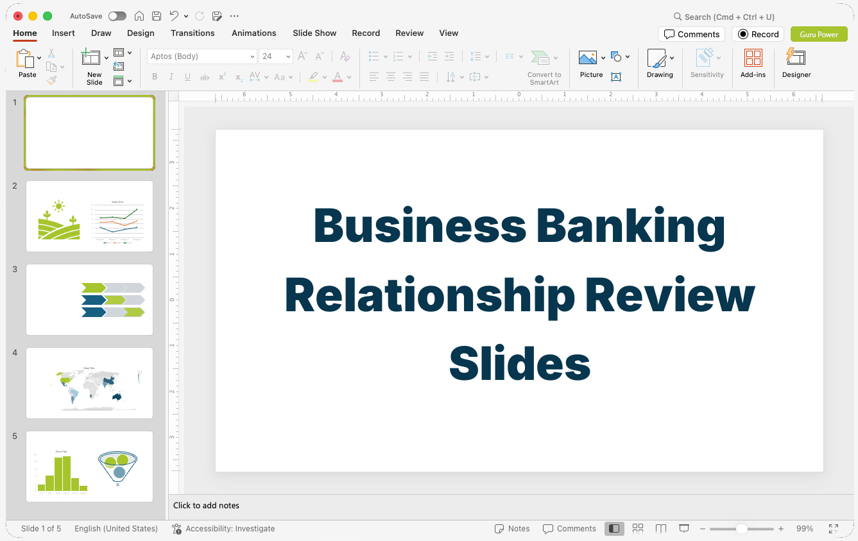The width and height of the screenshot is (858, 541).
Task: Apply the red font color swatch
Action: pyautogui.click(x=338, y=77)
